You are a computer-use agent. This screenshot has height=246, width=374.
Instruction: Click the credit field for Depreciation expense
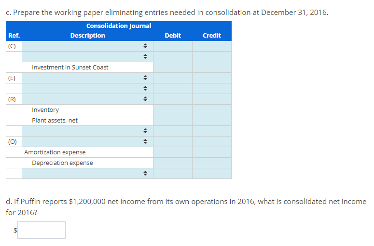[212, 163]
